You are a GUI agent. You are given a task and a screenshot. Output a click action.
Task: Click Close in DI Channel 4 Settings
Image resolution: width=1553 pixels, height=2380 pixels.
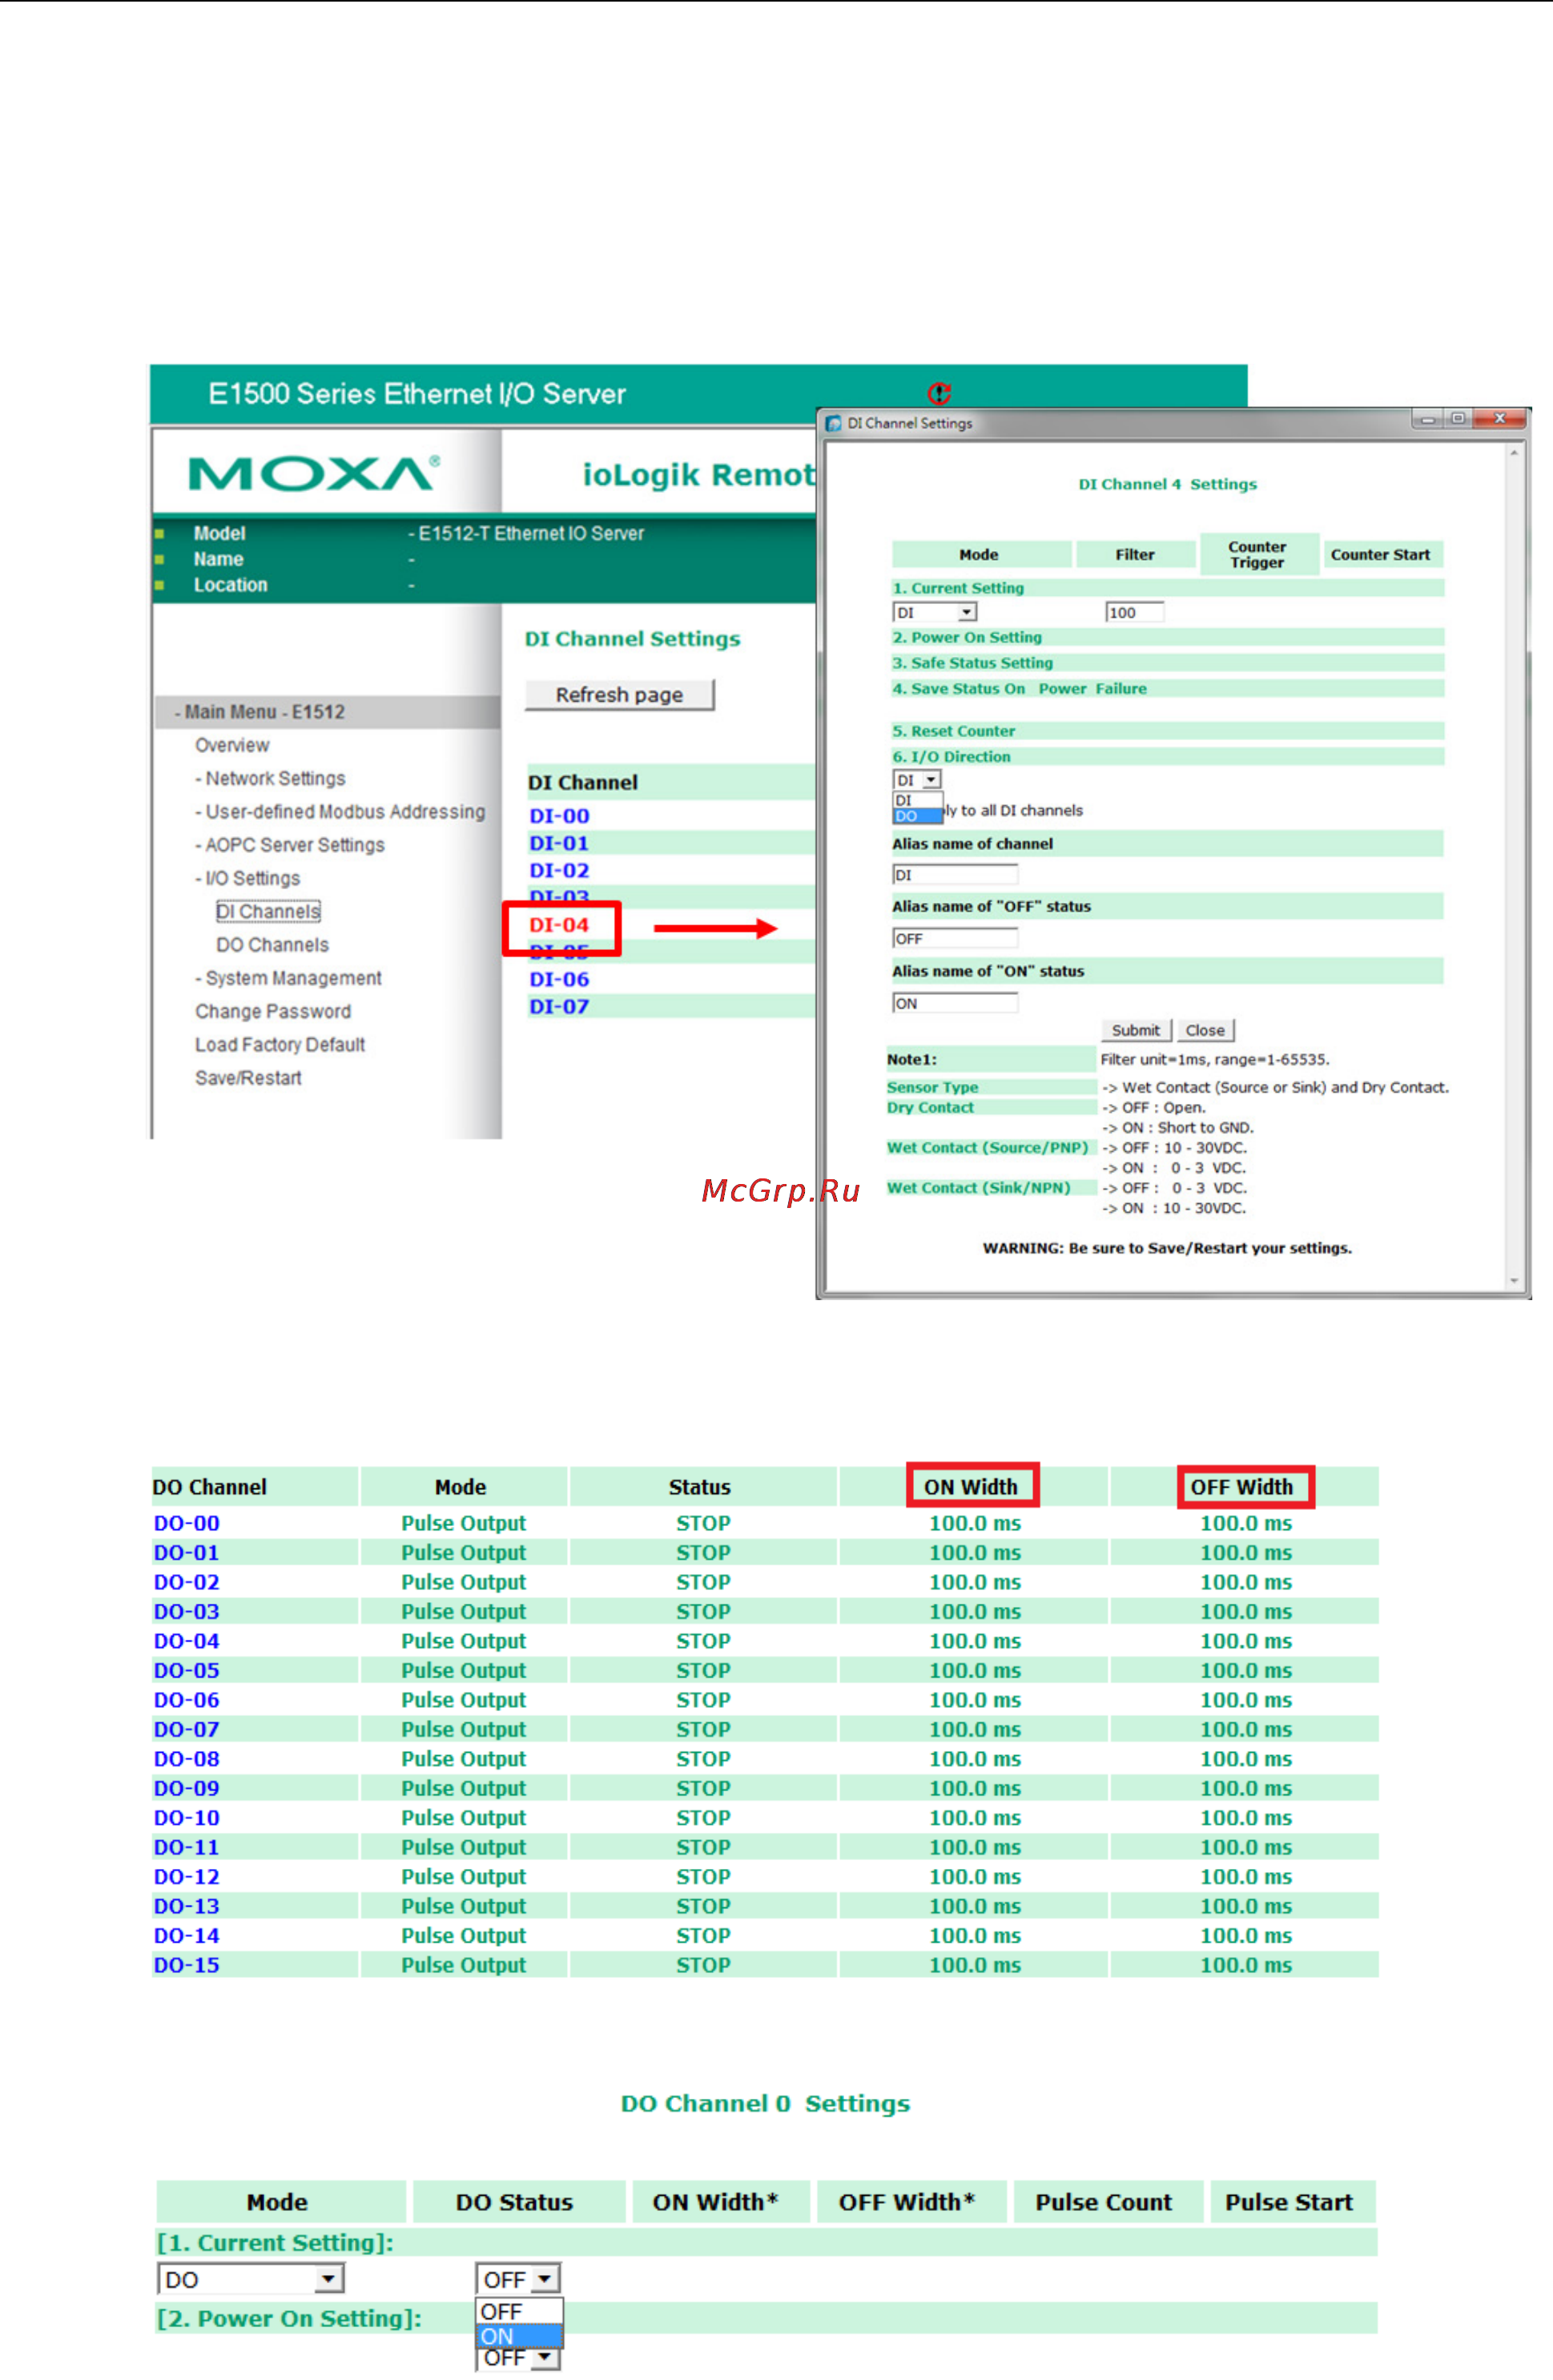tap(1205, 1030)
